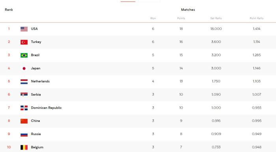Select the Brazil flag icon

pos(24,56)
